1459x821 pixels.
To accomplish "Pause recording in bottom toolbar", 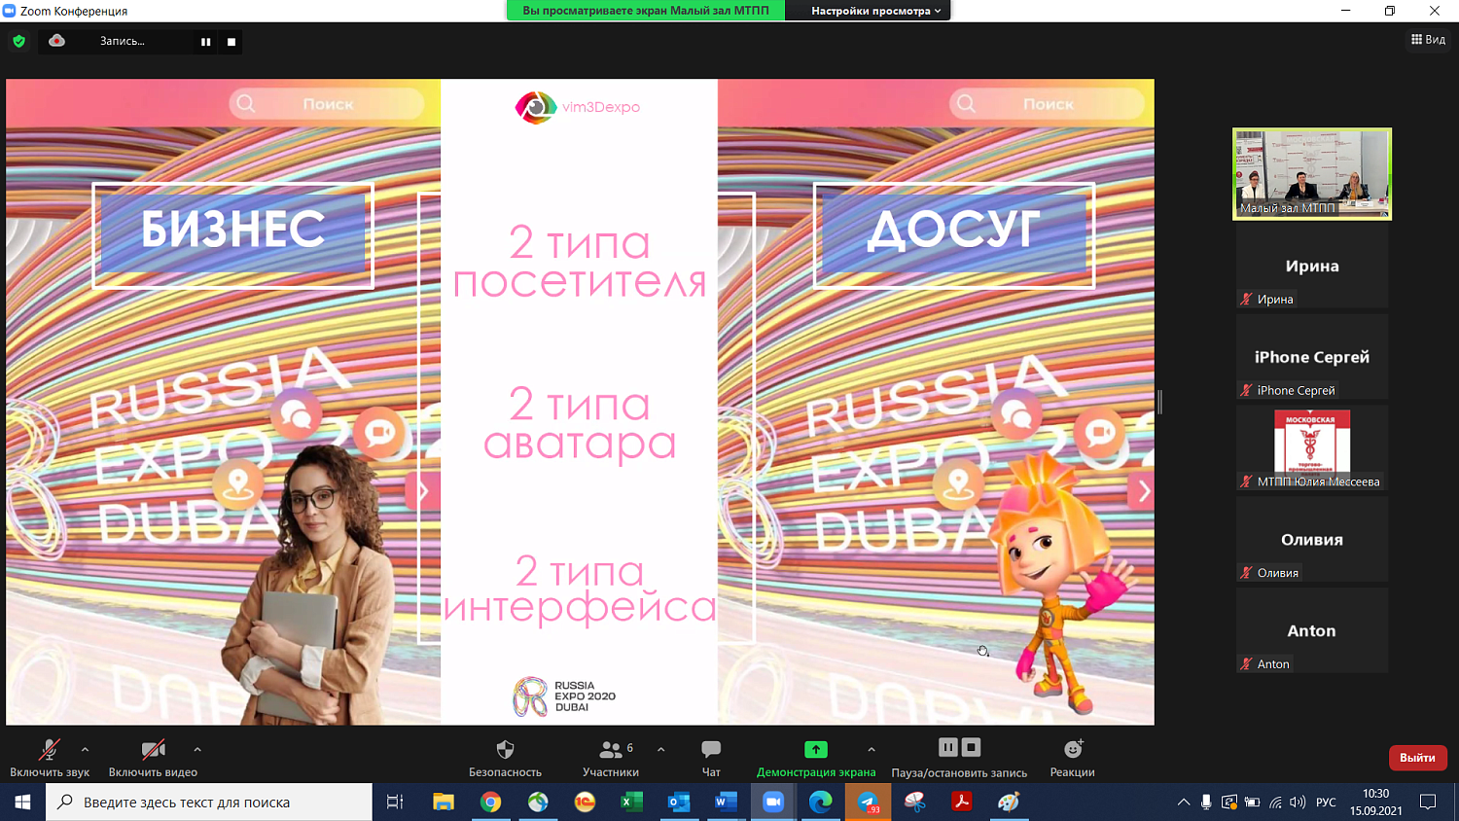I will point(948,747).
